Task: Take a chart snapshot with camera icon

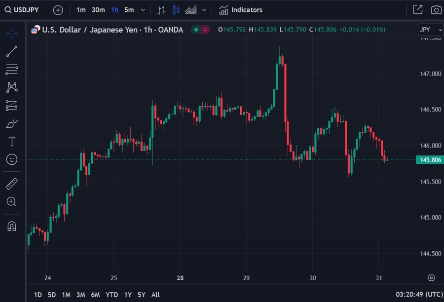Action: coord(436,10)
